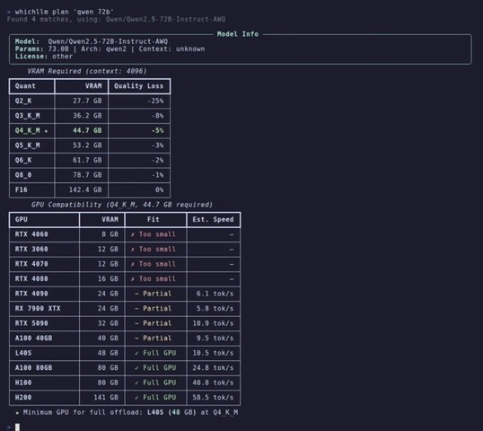This screenshot has height=431, width=483.
Task: Click the 'GPU' column header
Action: click(22, 219)
